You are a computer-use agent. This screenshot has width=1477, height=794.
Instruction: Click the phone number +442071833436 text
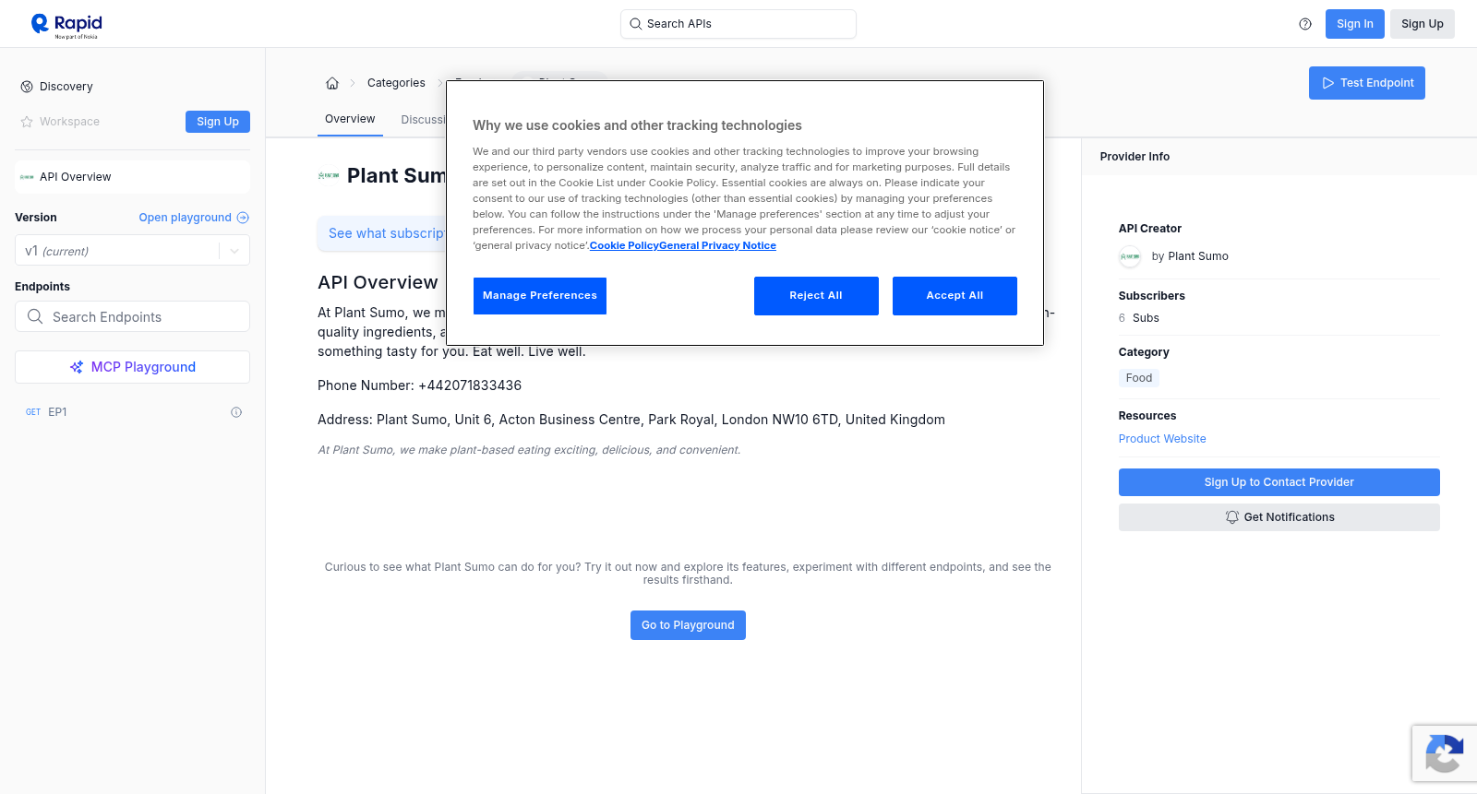click(x=470, y=385)
